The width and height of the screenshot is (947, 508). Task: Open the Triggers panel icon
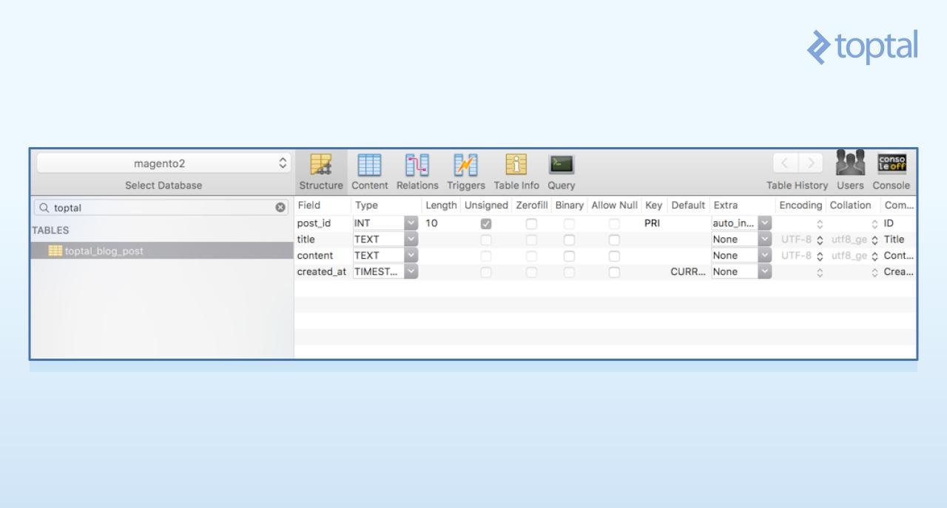coord(465,166)
